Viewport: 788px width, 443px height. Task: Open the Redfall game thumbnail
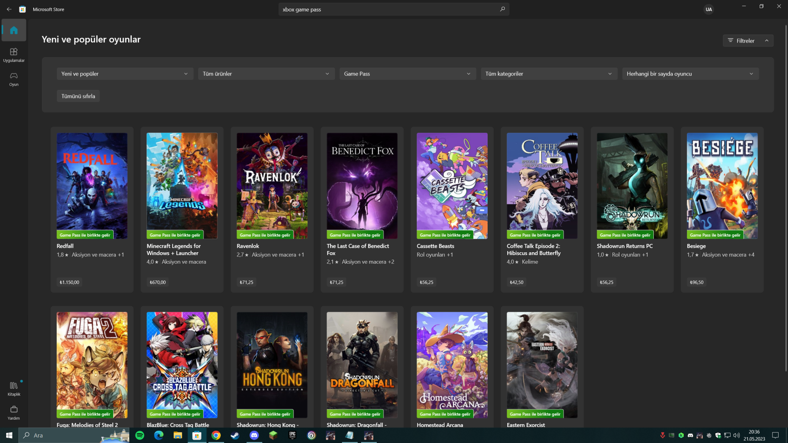pyautogui.click(x=92, y=185)
